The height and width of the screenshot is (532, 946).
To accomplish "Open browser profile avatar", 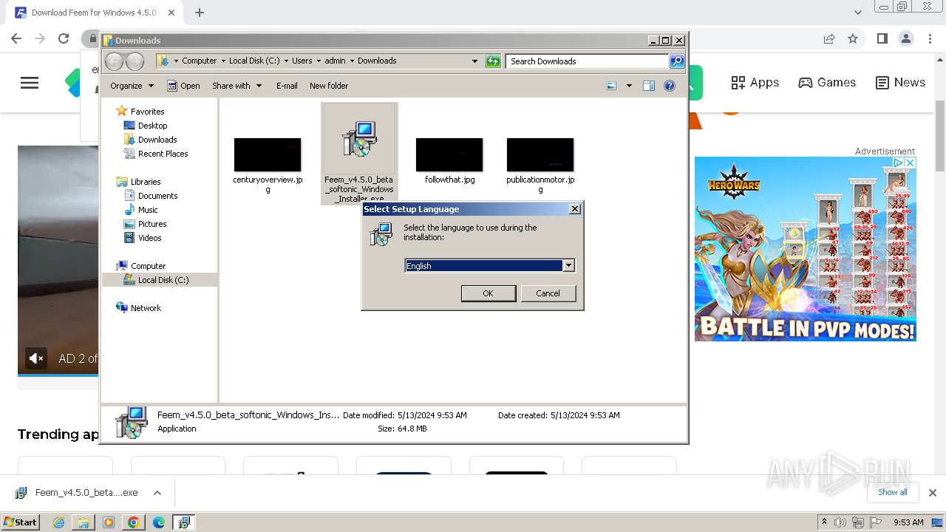I will [x=905, y=38].
